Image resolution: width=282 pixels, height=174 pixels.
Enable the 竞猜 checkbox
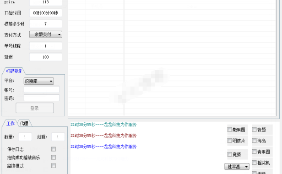(229, 154)
